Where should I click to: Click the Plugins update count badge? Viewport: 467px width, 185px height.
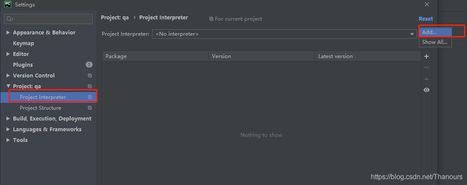89,65
